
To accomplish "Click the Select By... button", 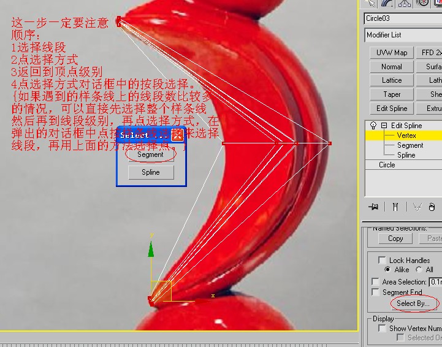I will (413, 303).
